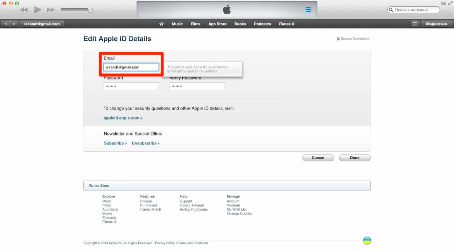Viewport: 454px width, 250px height.
Task: Open Purchased under Features
Action: click(148, 205)
